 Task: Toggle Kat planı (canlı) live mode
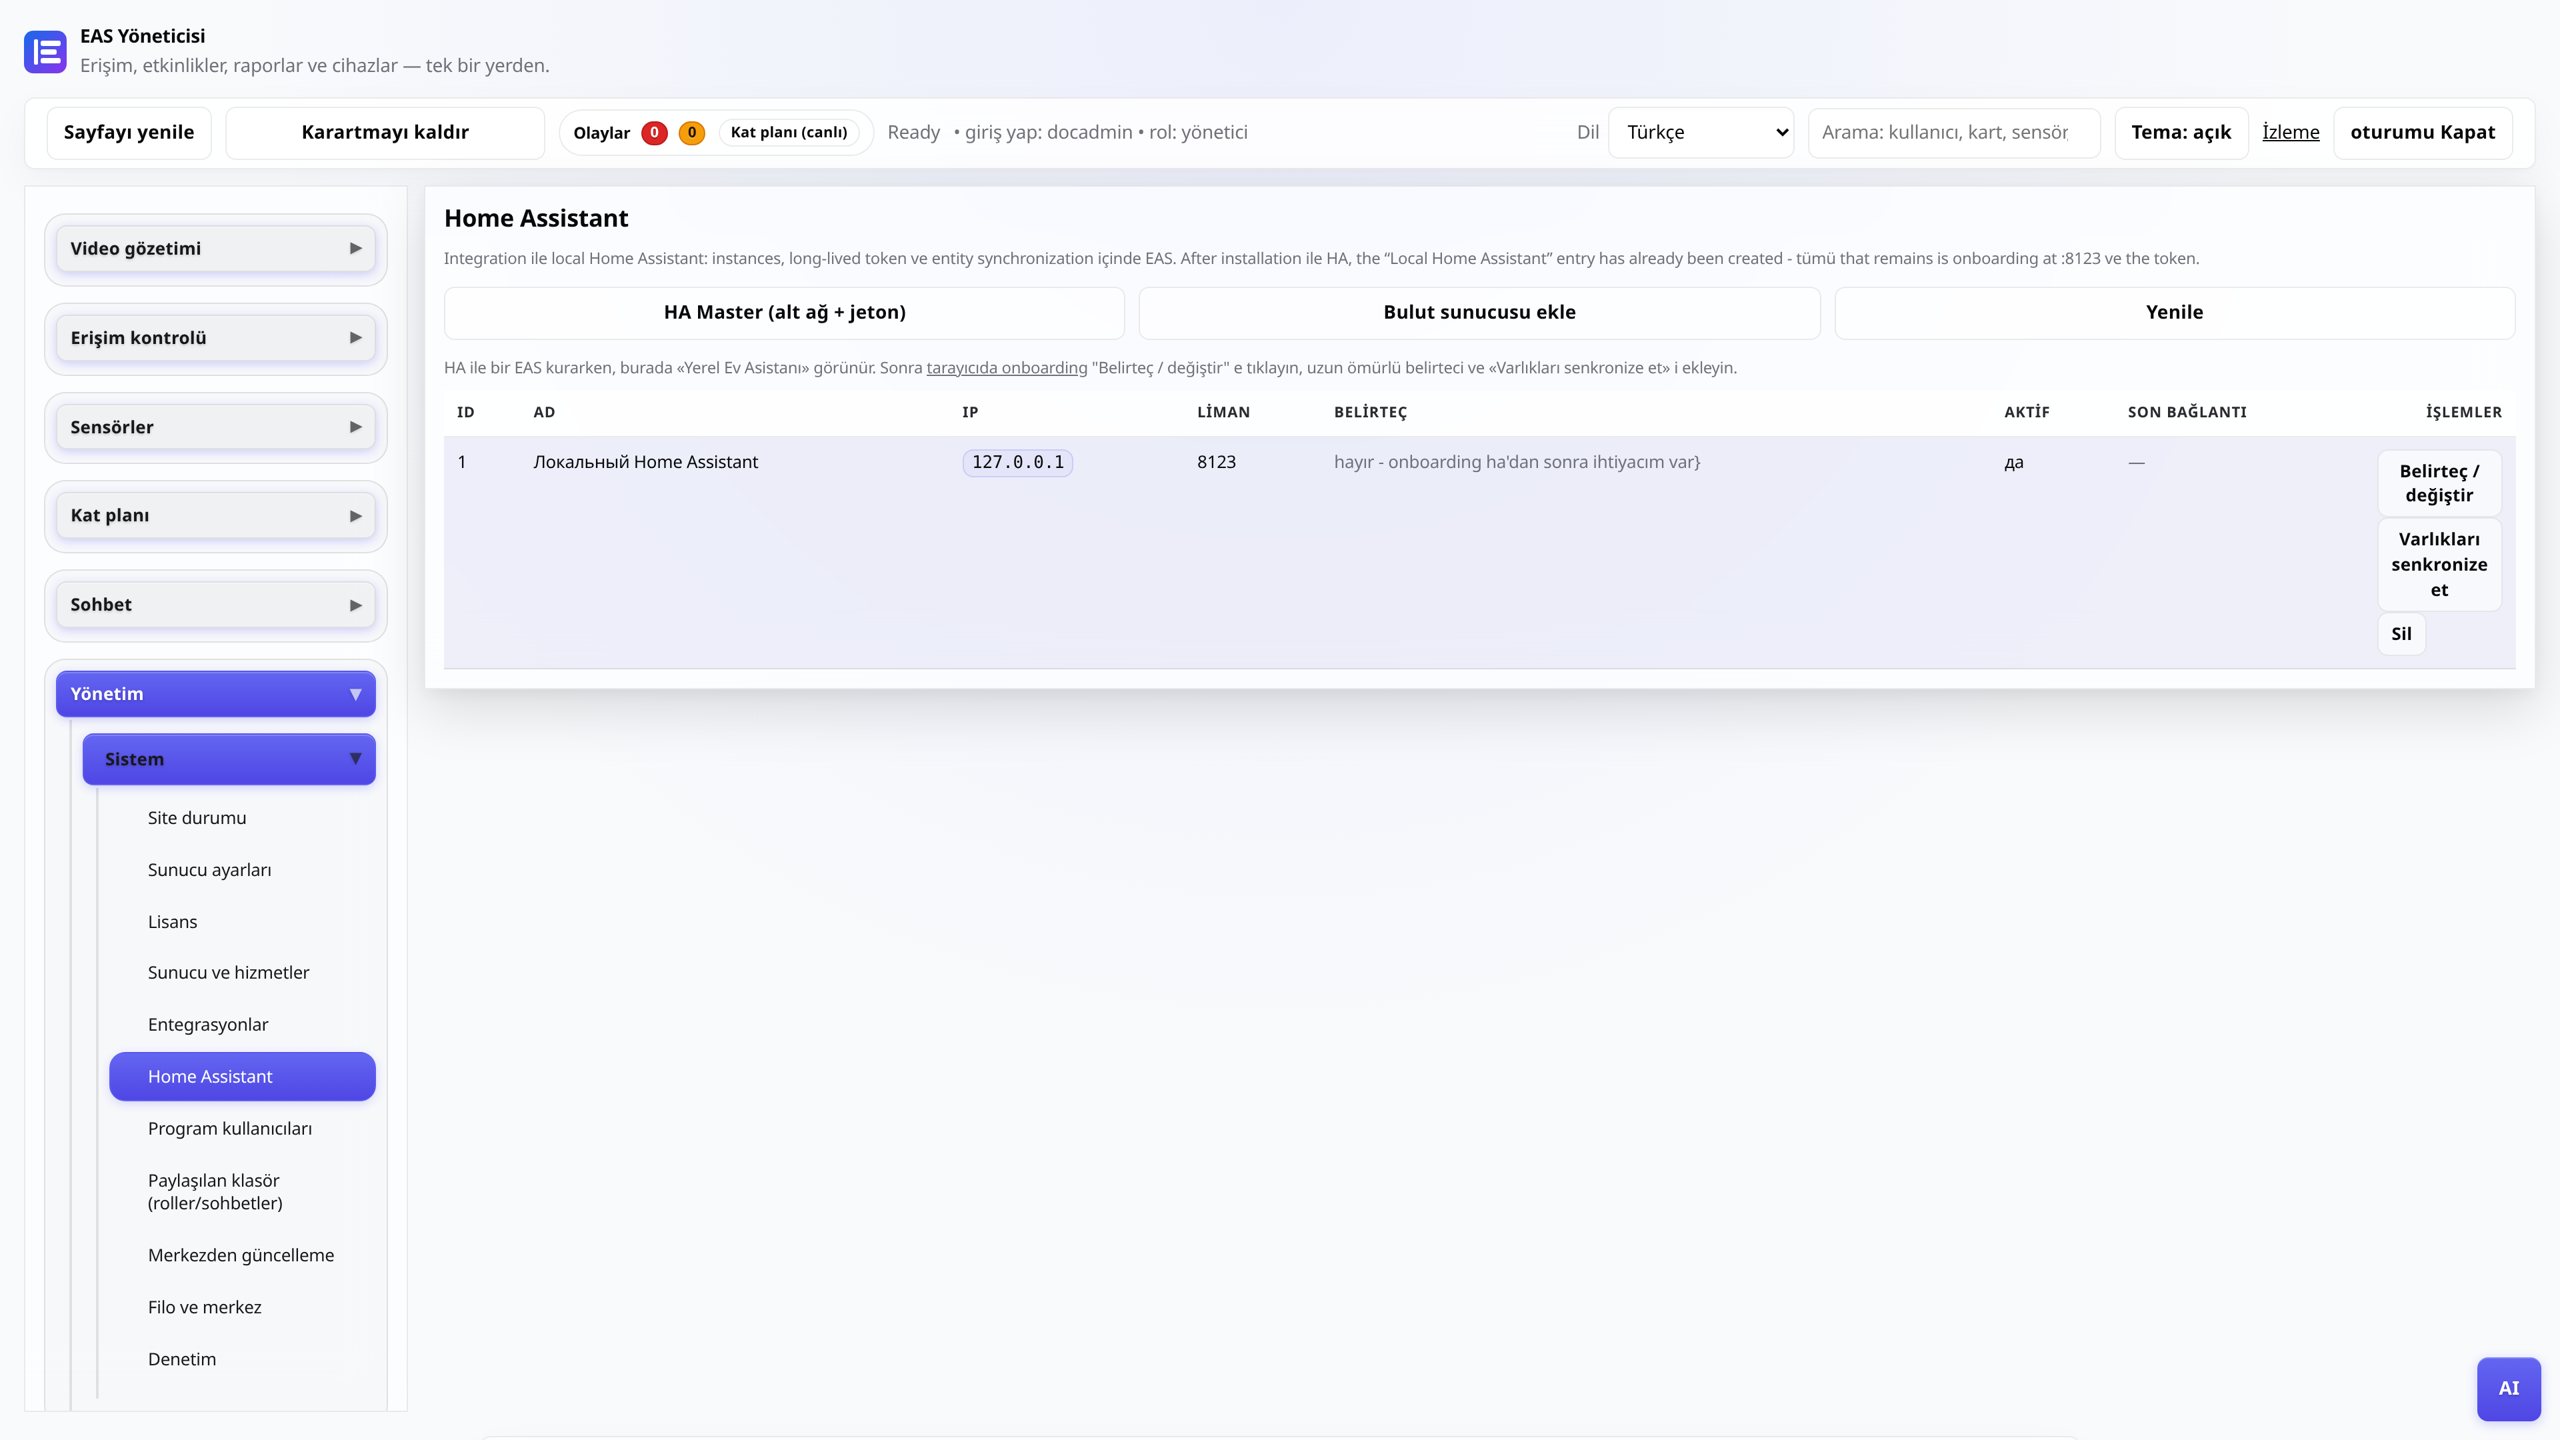(x=789, y=133)
